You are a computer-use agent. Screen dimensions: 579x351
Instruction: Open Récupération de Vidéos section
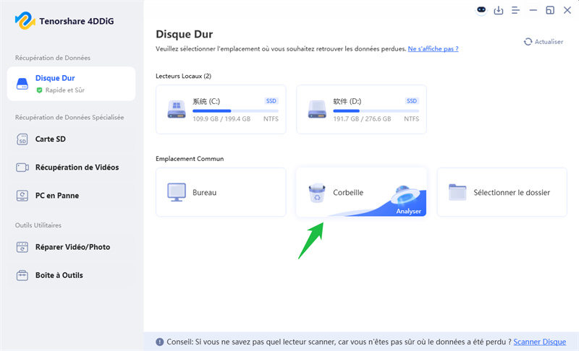point(71,168)
